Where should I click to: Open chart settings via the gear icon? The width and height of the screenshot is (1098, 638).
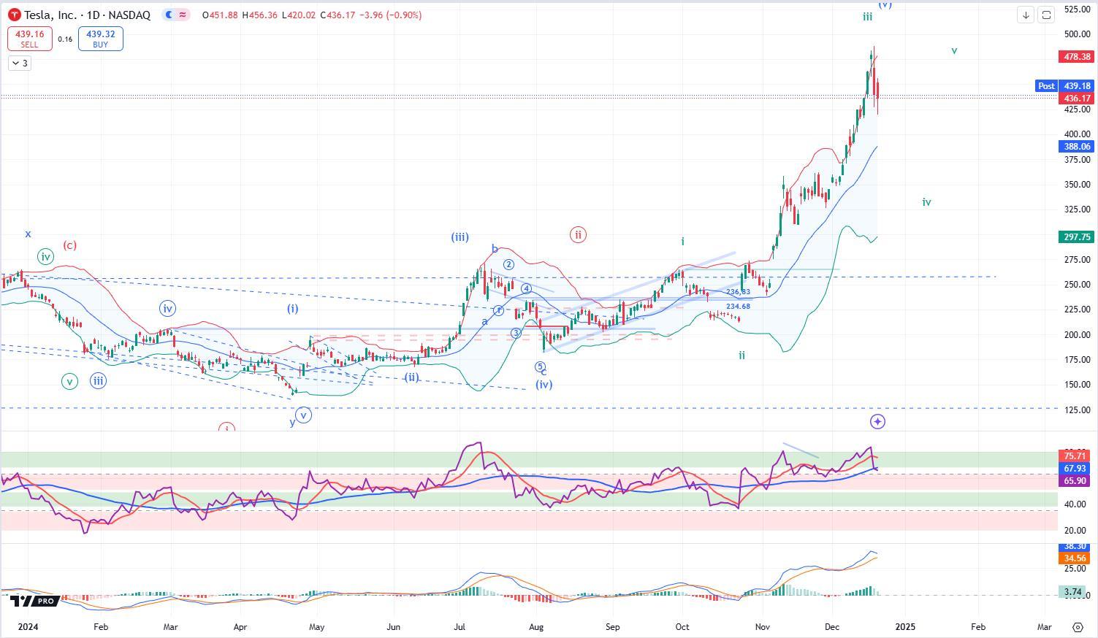click(1078, 627)
